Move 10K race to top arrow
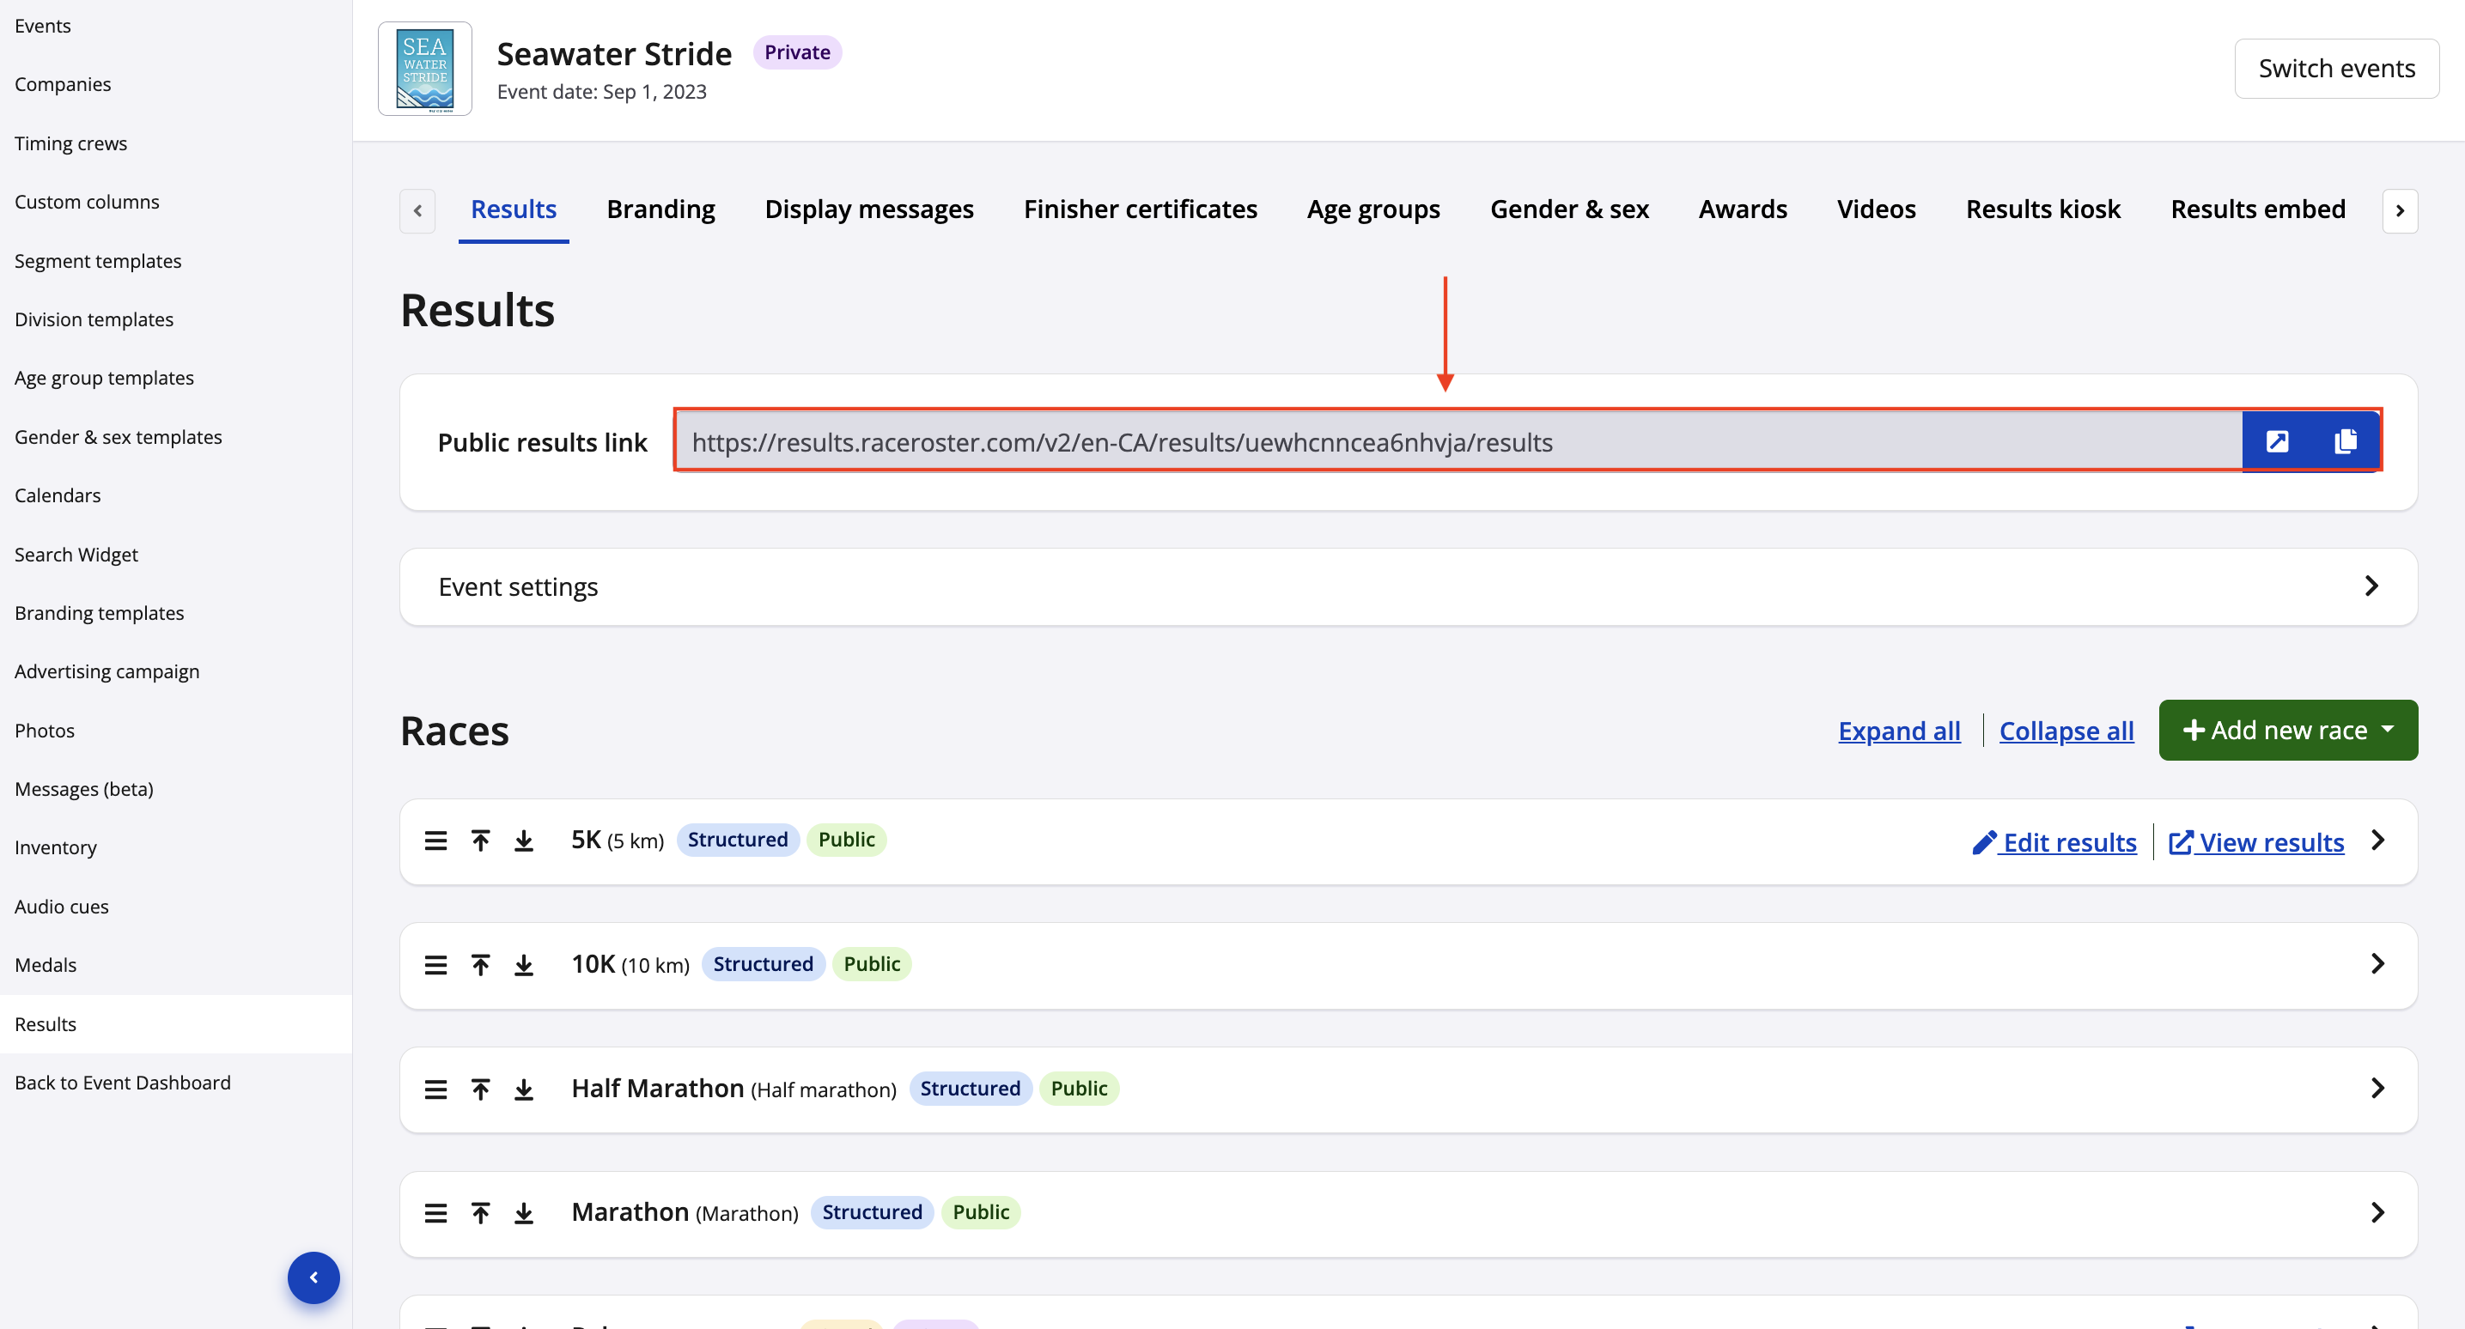The width and height of the screenshot is (2465, 1329). click(x=480, y=964)
